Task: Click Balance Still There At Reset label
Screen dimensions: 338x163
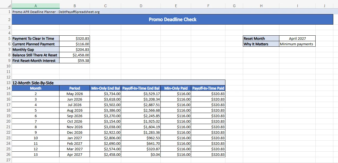Action: pos(35,55)
